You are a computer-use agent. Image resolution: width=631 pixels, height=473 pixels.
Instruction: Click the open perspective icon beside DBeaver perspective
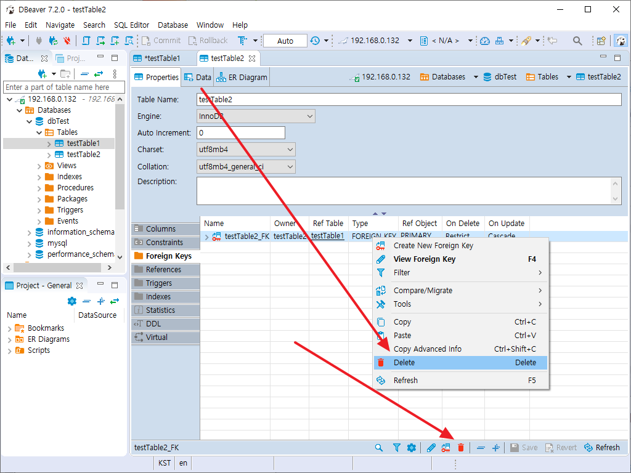click(601, 41)
